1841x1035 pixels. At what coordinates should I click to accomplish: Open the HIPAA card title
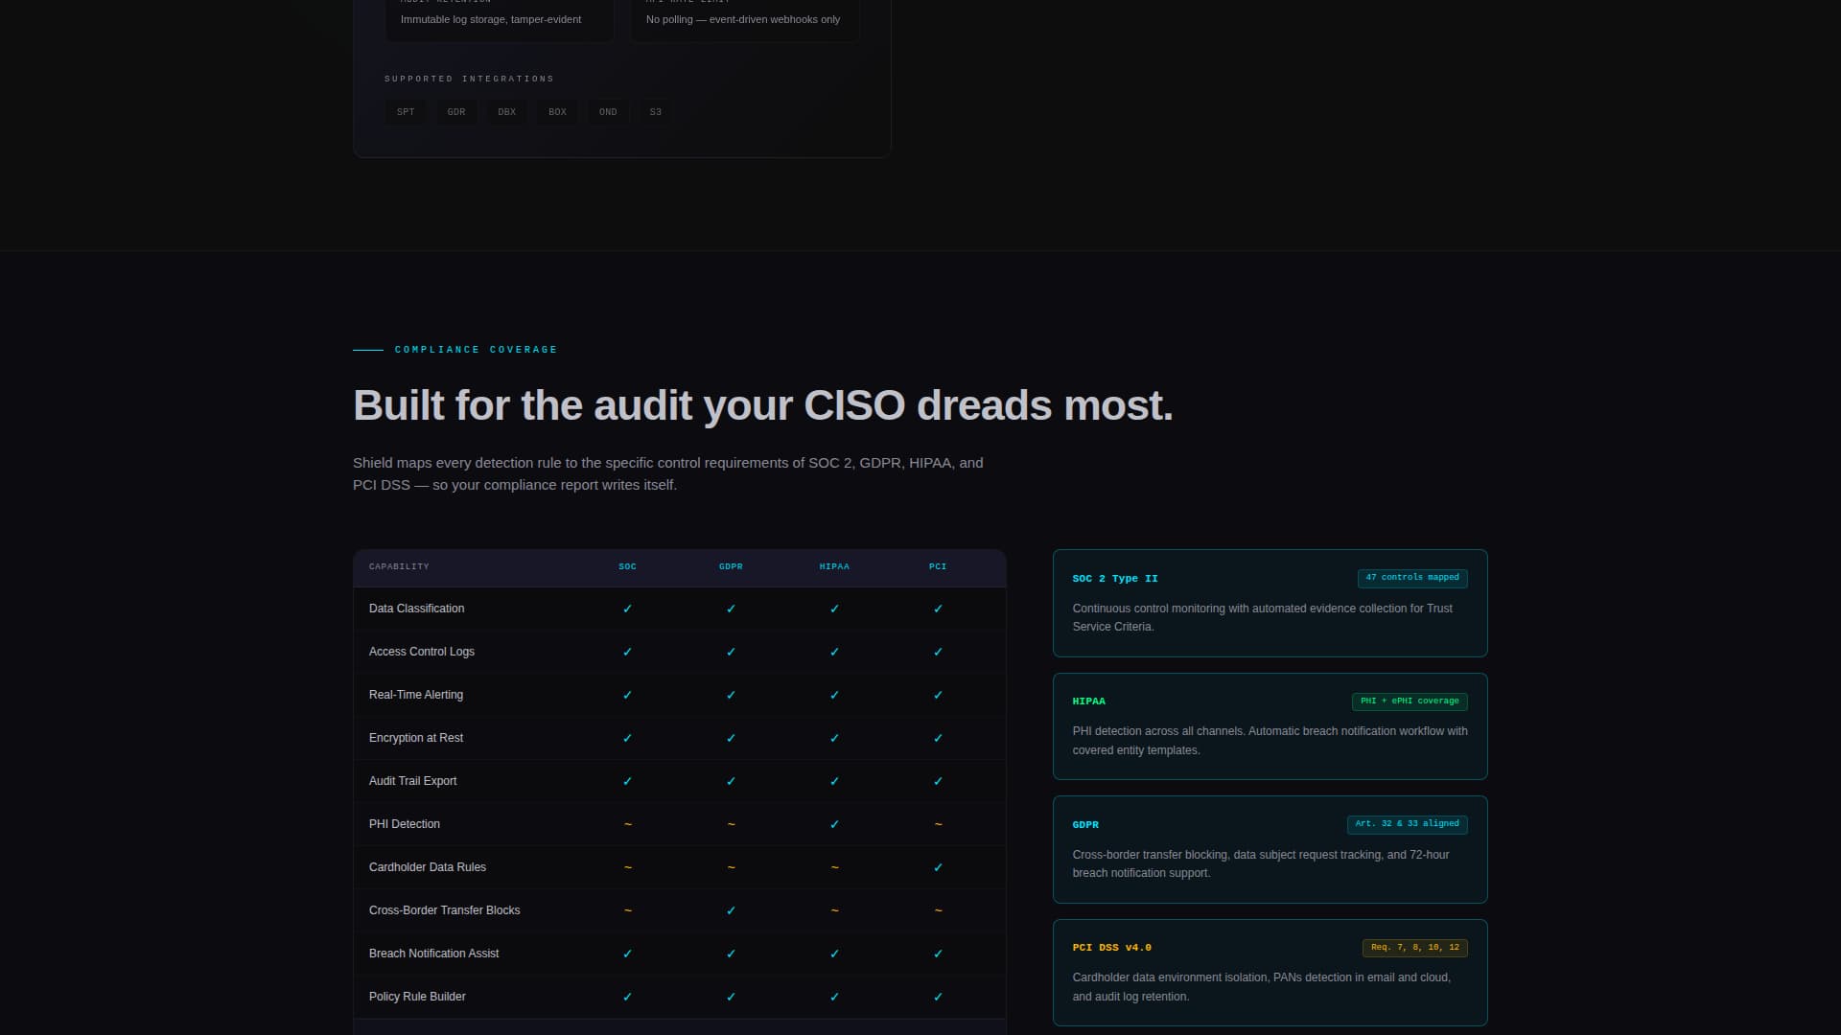(1088, 701)
